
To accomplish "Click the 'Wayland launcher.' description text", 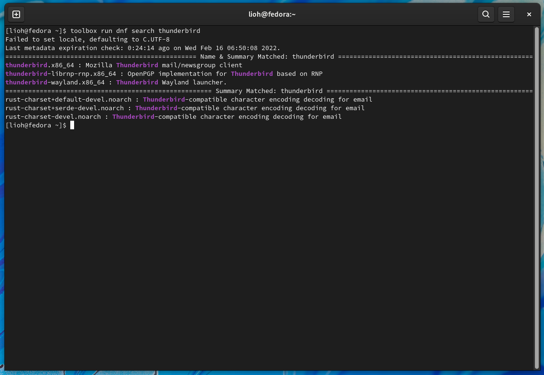I will click(x=194, y=83).
